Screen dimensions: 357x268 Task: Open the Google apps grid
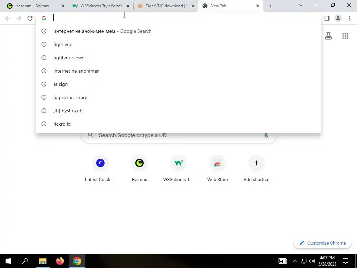345,36
